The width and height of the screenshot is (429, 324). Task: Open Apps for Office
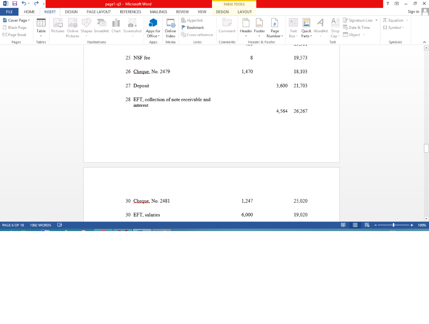tap(153, 28)
